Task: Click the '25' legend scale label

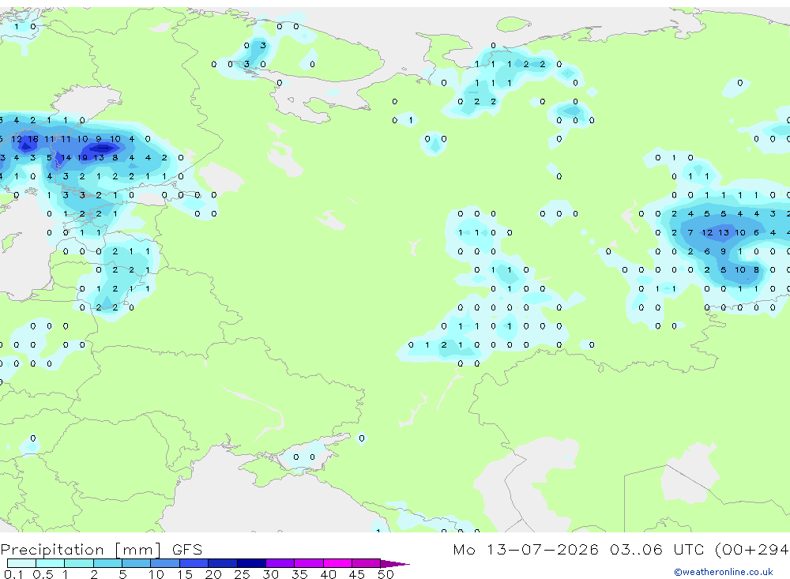Action: [x=242, y=574]
